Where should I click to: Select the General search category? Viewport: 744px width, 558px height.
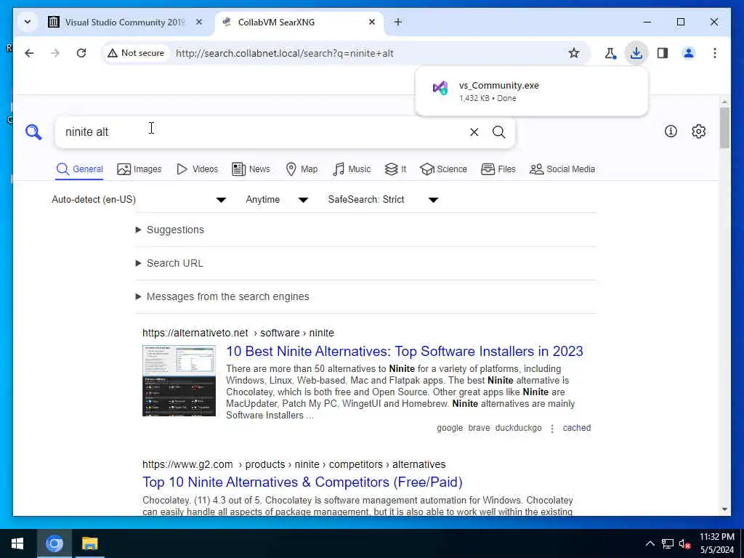click(79, 169)
